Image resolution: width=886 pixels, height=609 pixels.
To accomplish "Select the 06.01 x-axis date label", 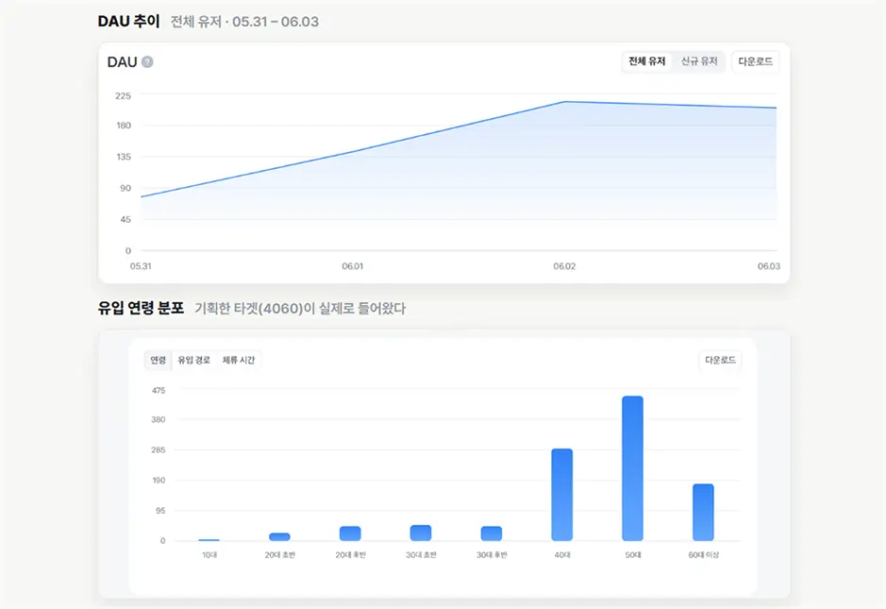I will coord(353,266).
